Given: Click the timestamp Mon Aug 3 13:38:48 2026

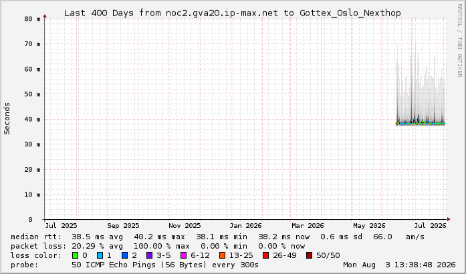Looking at the screenshot, I should point(399,265).
